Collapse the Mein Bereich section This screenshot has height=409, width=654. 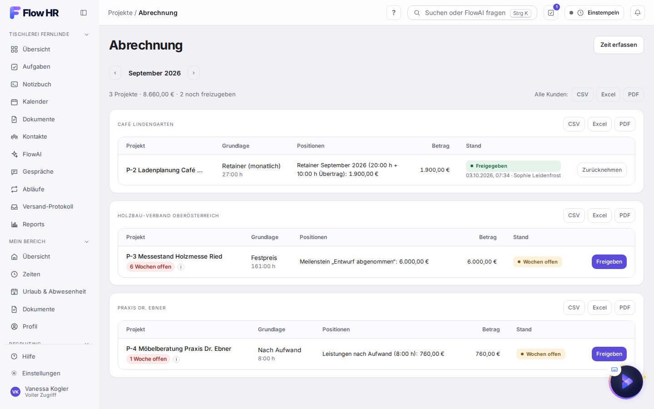50,241
